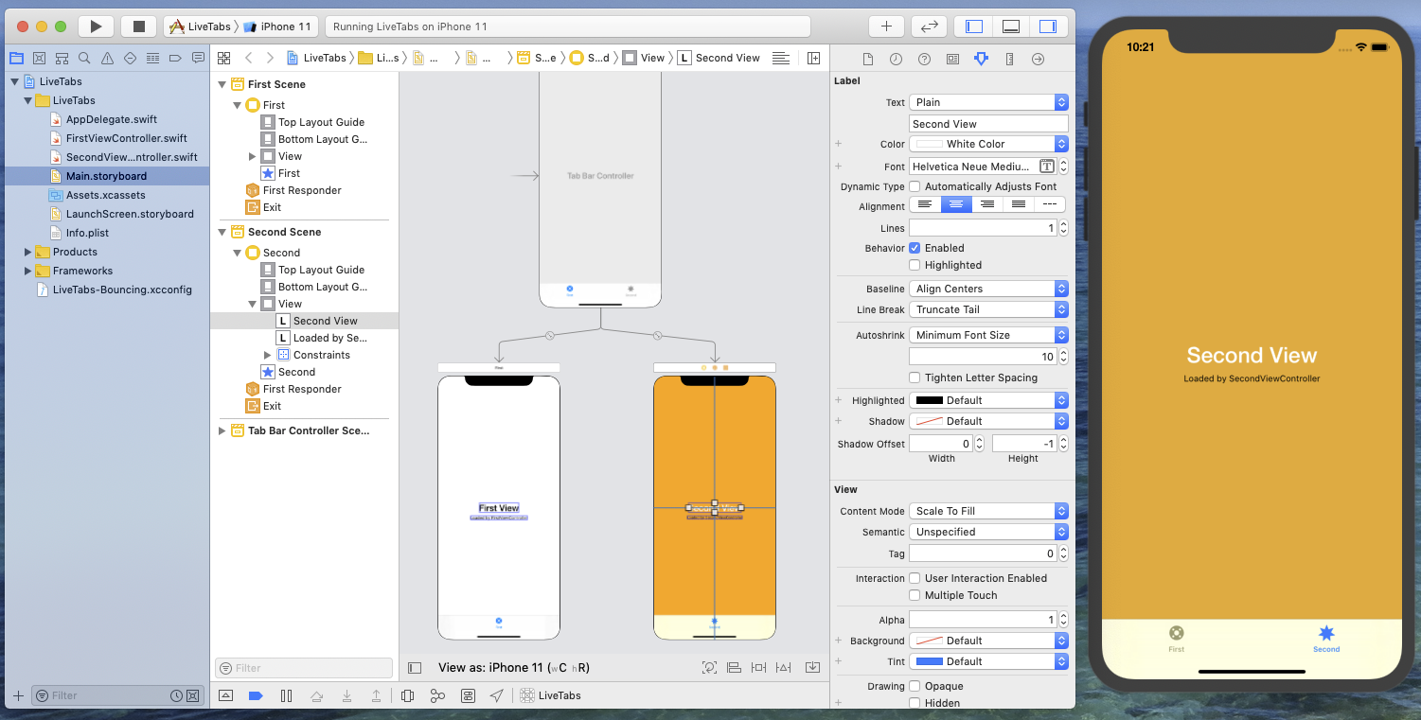Screen dimensions: 1421x720
Task: Expand Tab Bar Controller Scene
Action: click(222, 430)
